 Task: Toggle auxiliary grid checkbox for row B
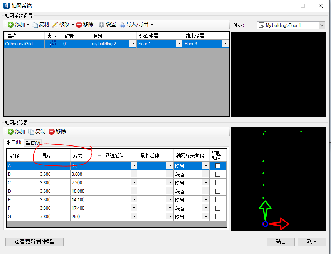pyautogui.click(x=218, y=174)
